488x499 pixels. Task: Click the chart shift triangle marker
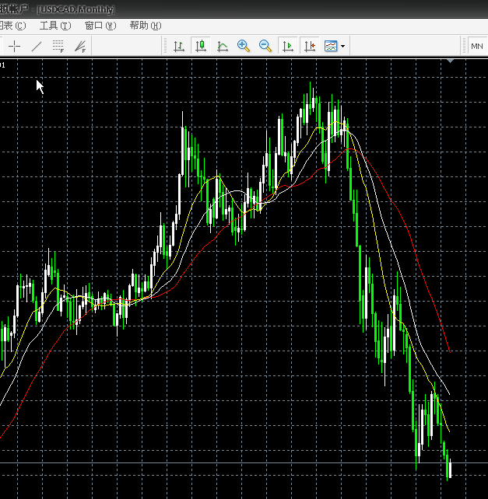pyautogui.click(x=450, y=61)
